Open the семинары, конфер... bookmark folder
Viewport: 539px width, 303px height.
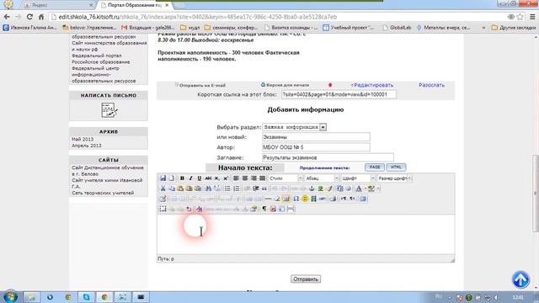231,28
